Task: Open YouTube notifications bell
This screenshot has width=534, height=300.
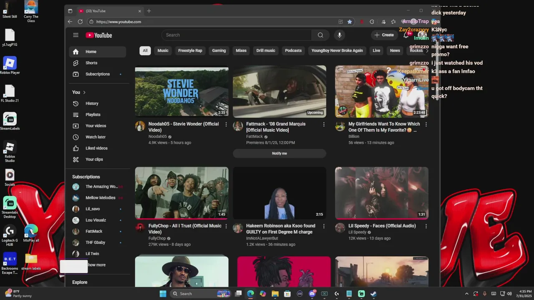Action: click(x=406, y=35)
